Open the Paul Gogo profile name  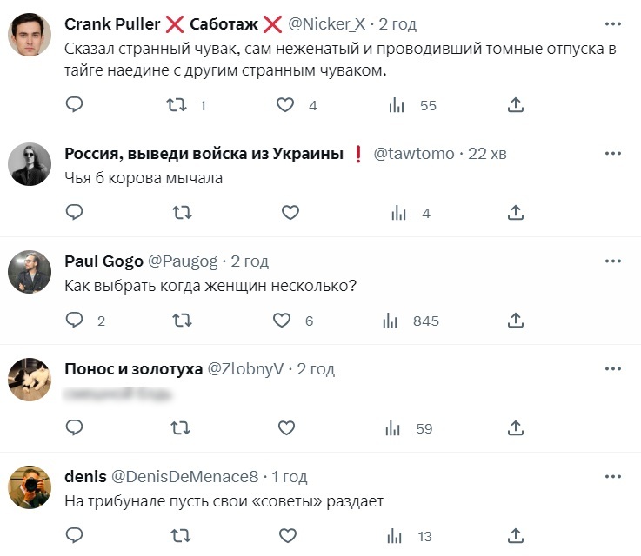(98, 261)
